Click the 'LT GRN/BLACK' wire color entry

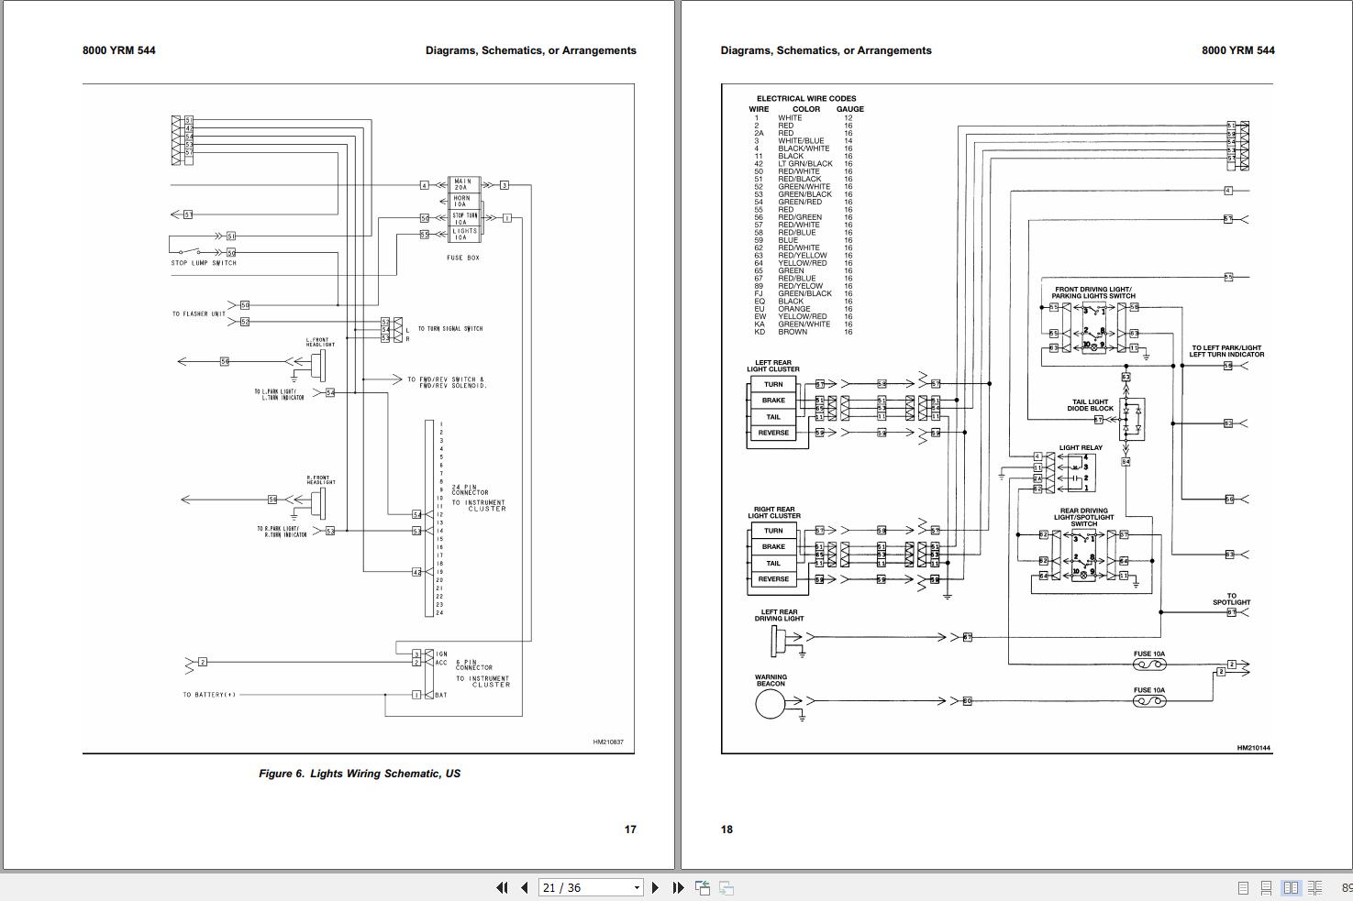point(805,164)
